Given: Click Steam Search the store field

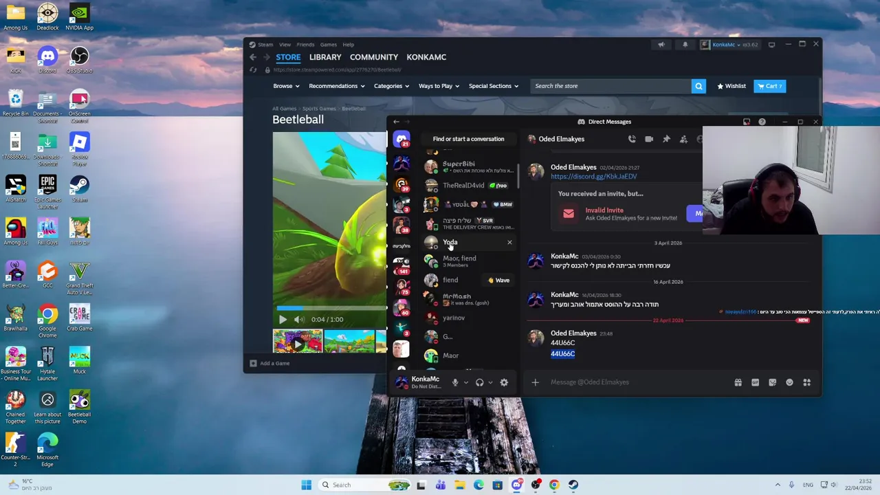Looking at the screenshot, I should tap(611, 86).
